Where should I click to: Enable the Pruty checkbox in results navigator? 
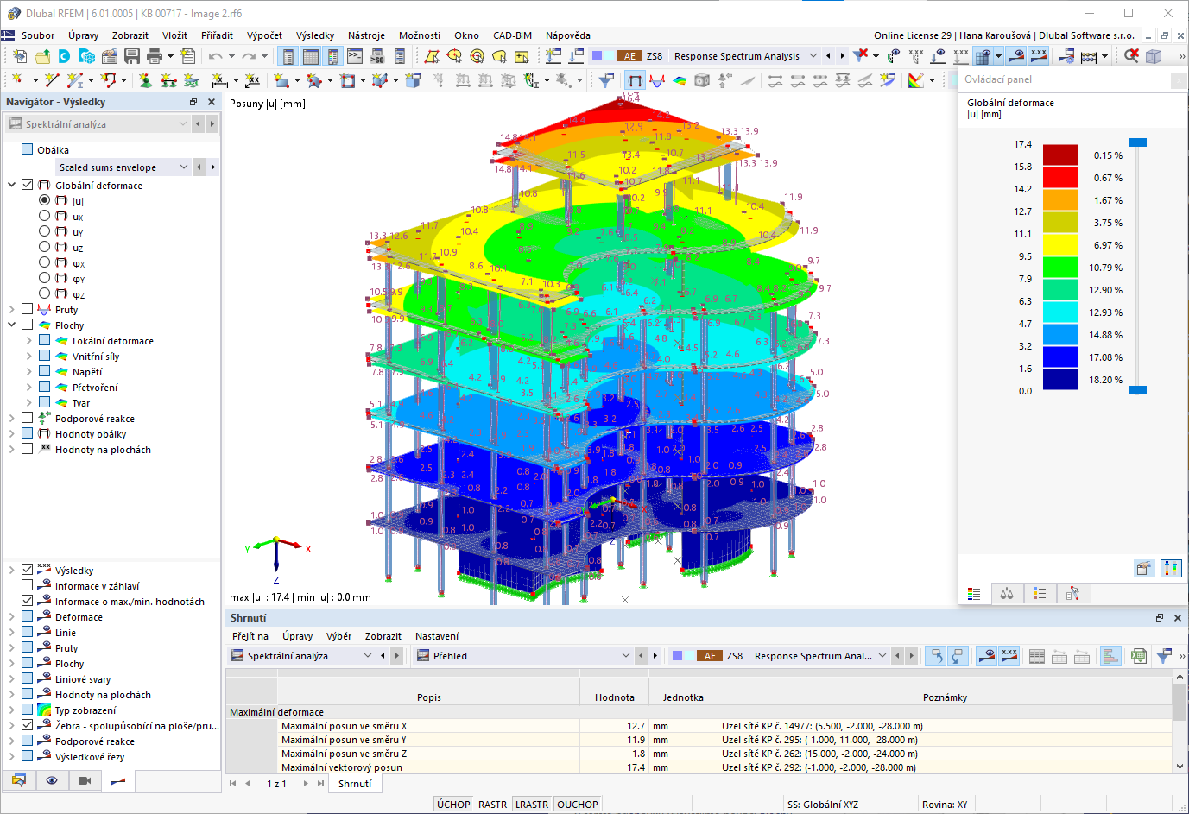(x=28, y=308)
